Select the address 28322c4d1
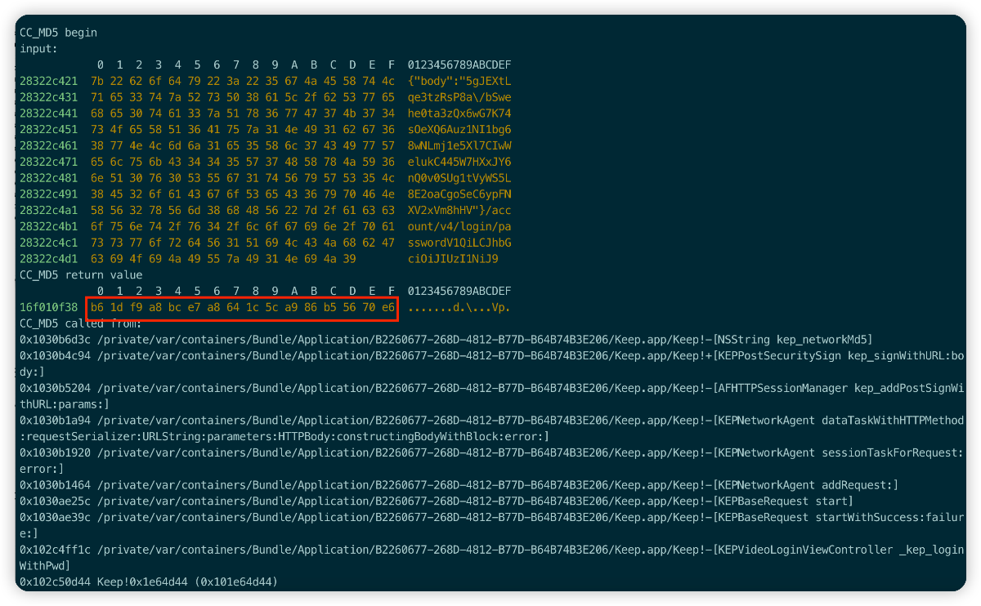 (x=48, y=259)
